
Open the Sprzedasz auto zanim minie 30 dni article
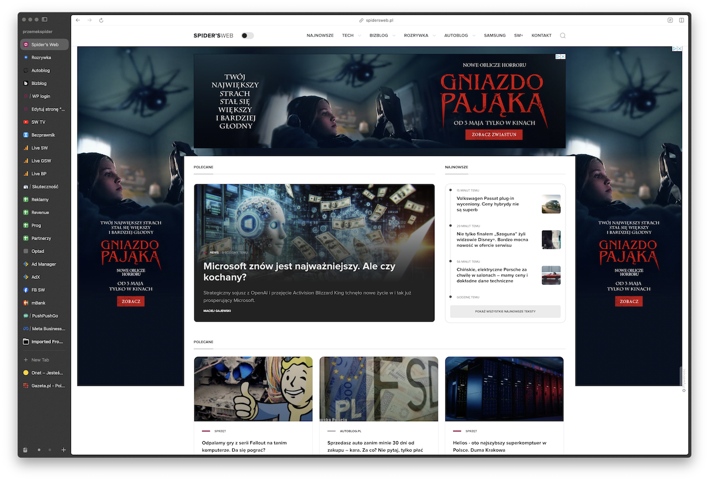pyautogui.click(x=376, y=446)
